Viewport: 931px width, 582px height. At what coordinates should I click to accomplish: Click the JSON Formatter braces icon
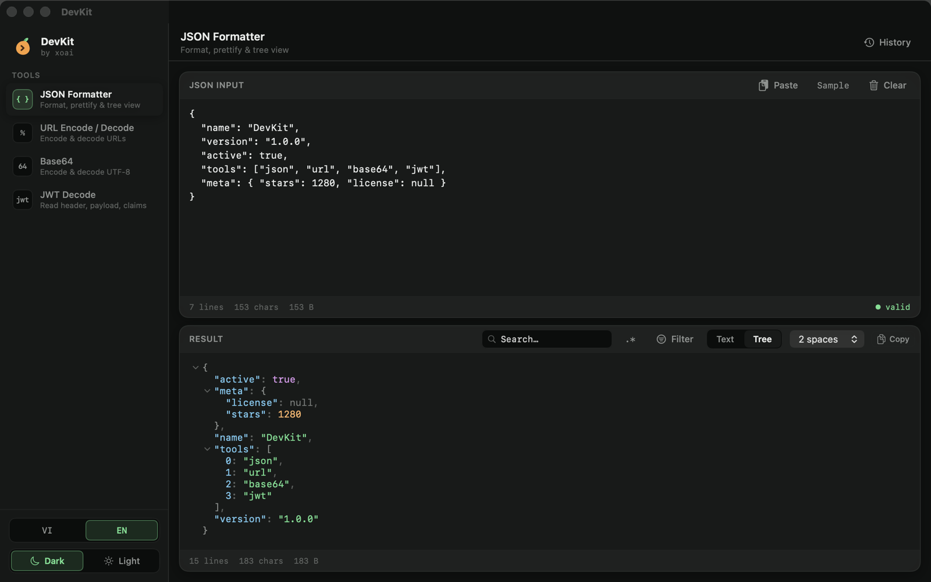click(x=23, y=100)
